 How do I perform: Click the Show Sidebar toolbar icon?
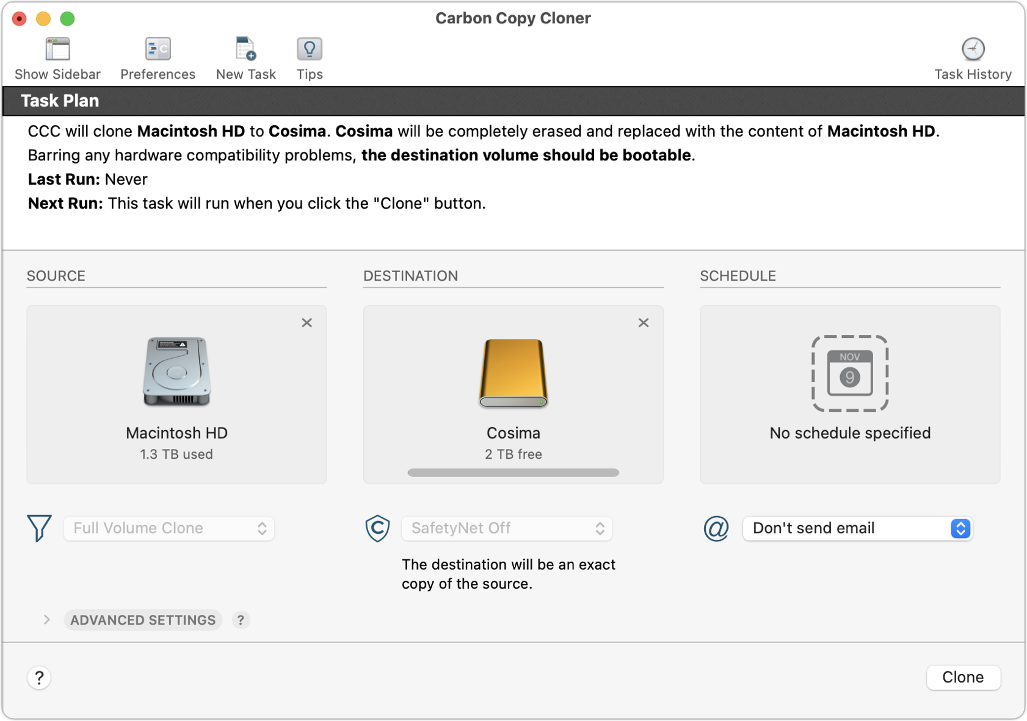[x=57, y=49]
